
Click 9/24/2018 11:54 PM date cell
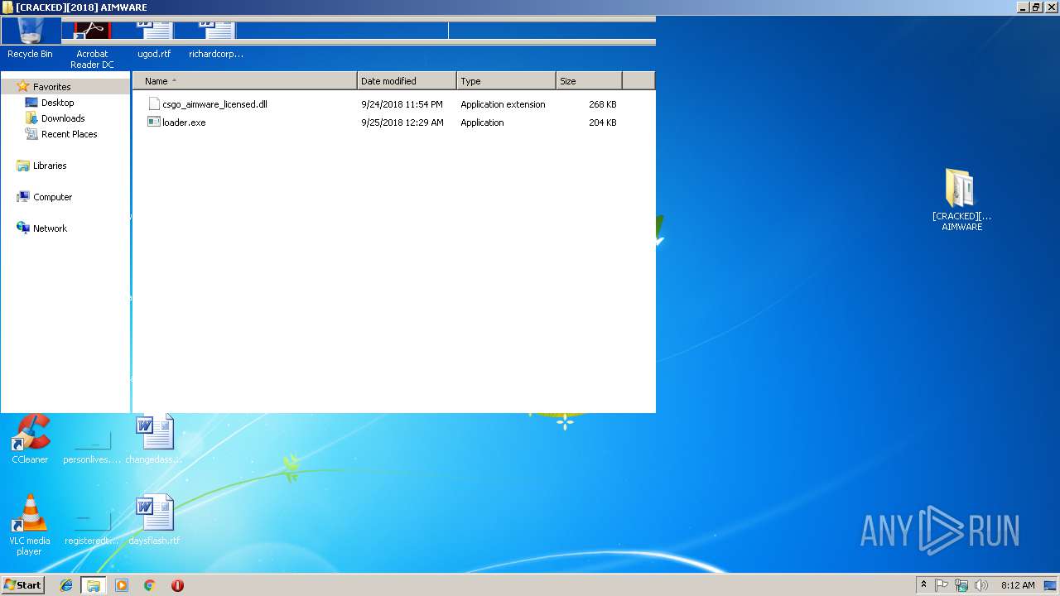(402, 104)
